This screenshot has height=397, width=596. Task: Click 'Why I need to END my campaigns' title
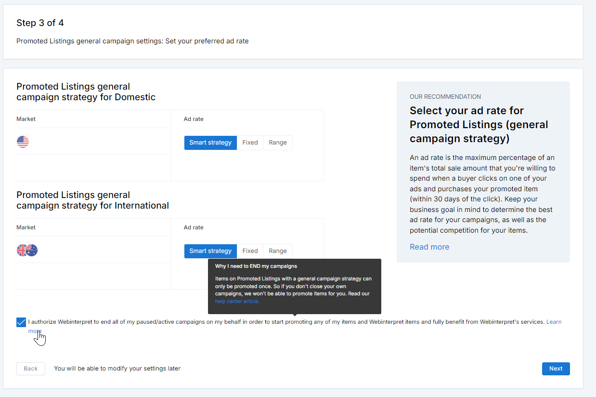point(256,266)
